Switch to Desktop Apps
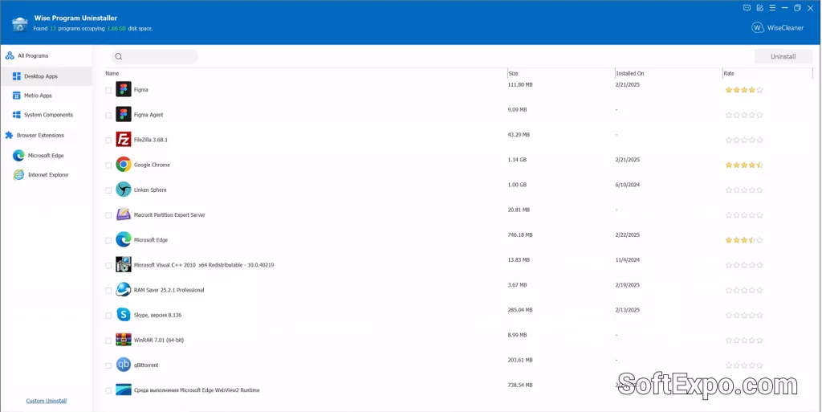 (x=46, y=76)
